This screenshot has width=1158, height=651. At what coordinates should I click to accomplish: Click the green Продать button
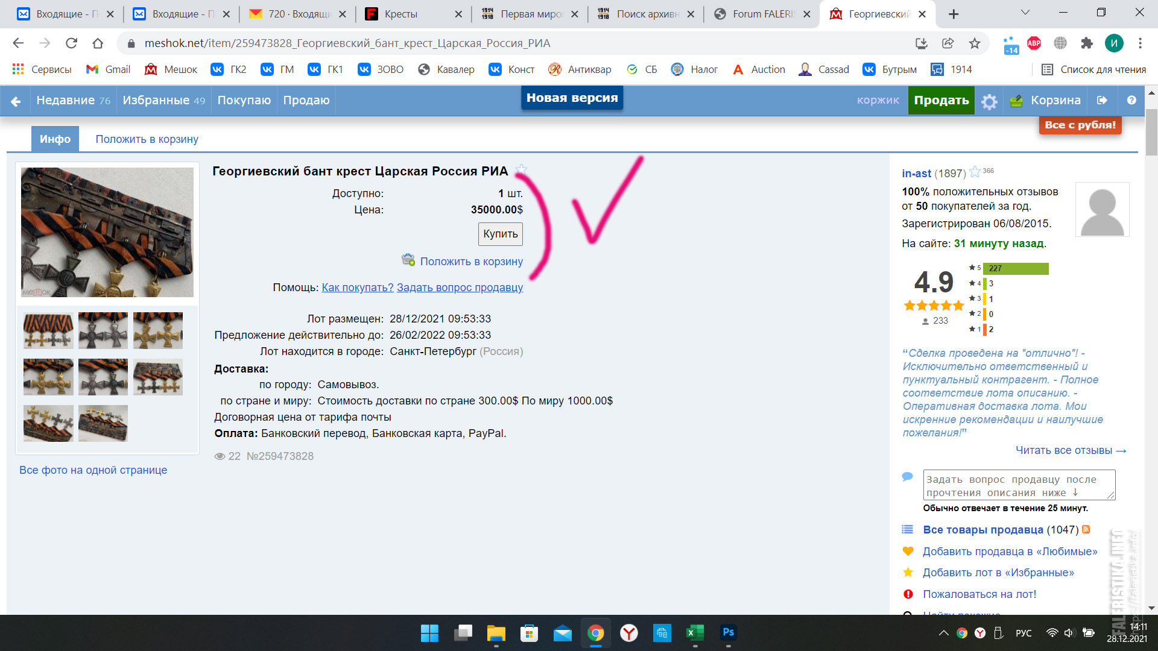coord(941,101)
